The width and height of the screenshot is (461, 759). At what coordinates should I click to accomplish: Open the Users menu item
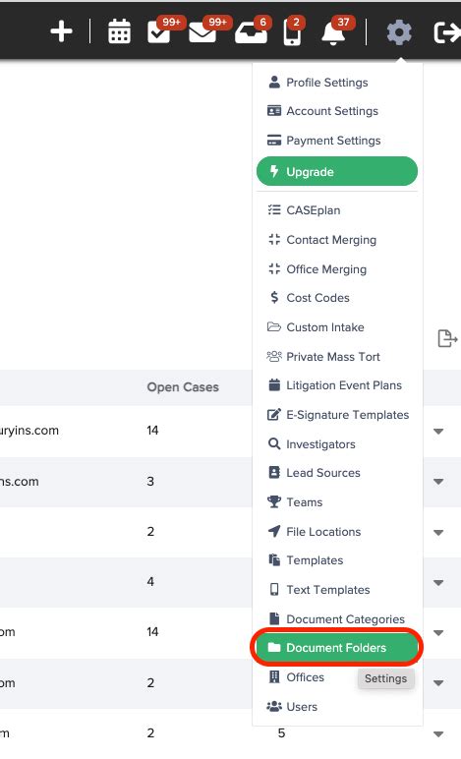coord(302,707)
